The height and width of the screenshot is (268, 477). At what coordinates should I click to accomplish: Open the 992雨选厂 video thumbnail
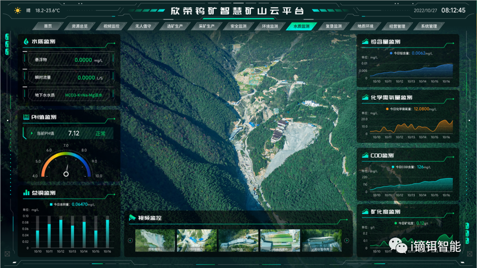238,240
